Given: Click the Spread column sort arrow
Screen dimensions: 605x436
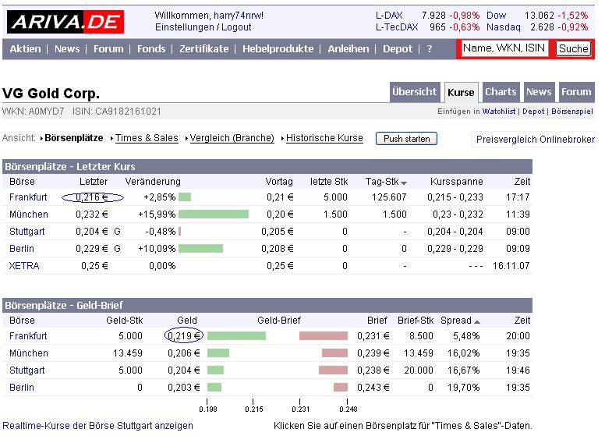Looking at the screenshot, I should click(x=477, y=321).
